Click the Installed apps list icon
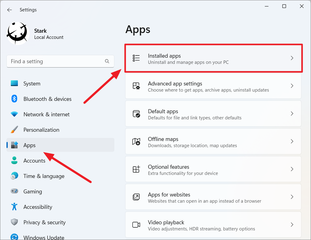Screen dimensions: 311x240 pos(136,58)
